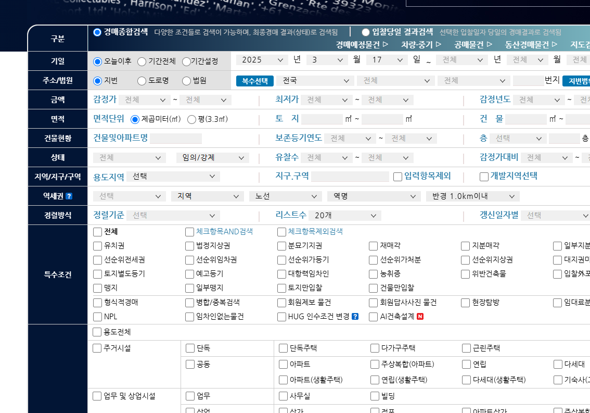Select the 도로명 address radio button
Viewport: 590px width, 413px height.
point(142,81)
